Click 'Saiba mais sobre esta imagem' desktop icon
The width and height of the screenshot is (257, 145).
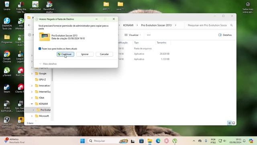tap(248, 8)
